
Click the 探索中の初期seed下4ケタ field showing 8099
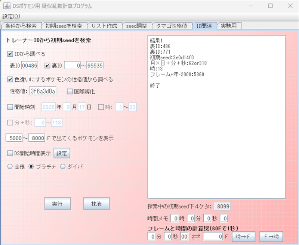coord(222,206)
